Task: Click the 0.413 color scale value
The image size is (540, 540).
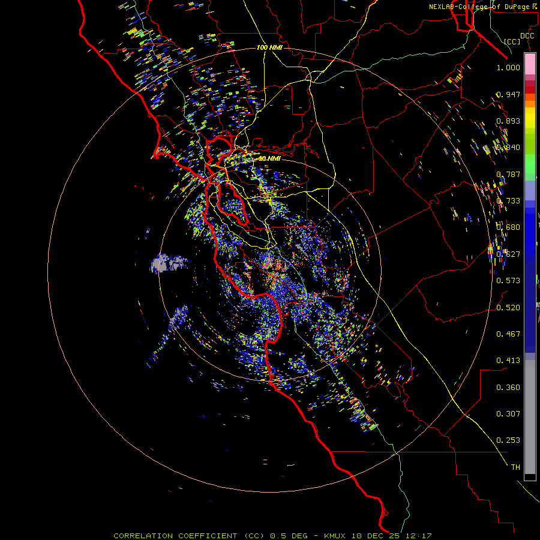Action: pyautogui.click(x=508, y=361)
